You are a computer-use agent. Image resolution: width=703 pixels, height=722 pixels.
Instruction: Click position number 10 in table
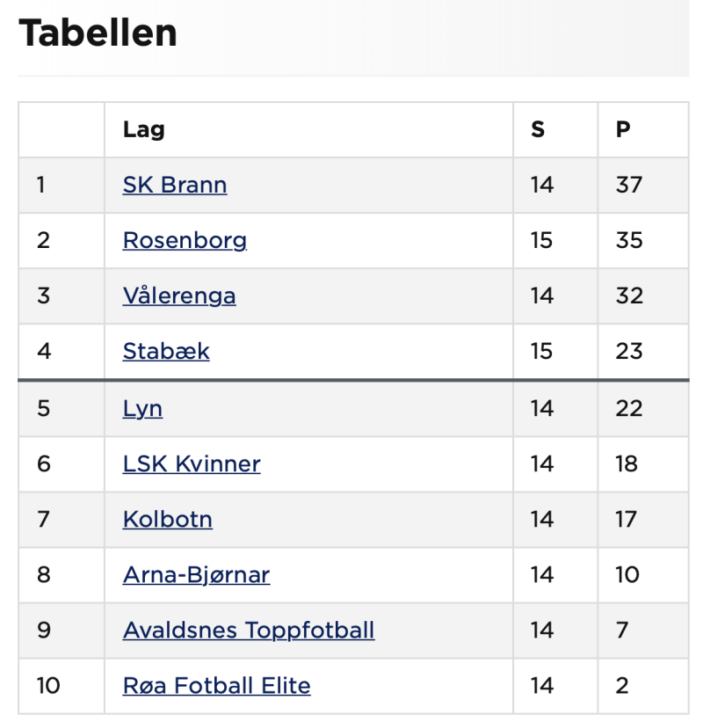tap(48, 686)
